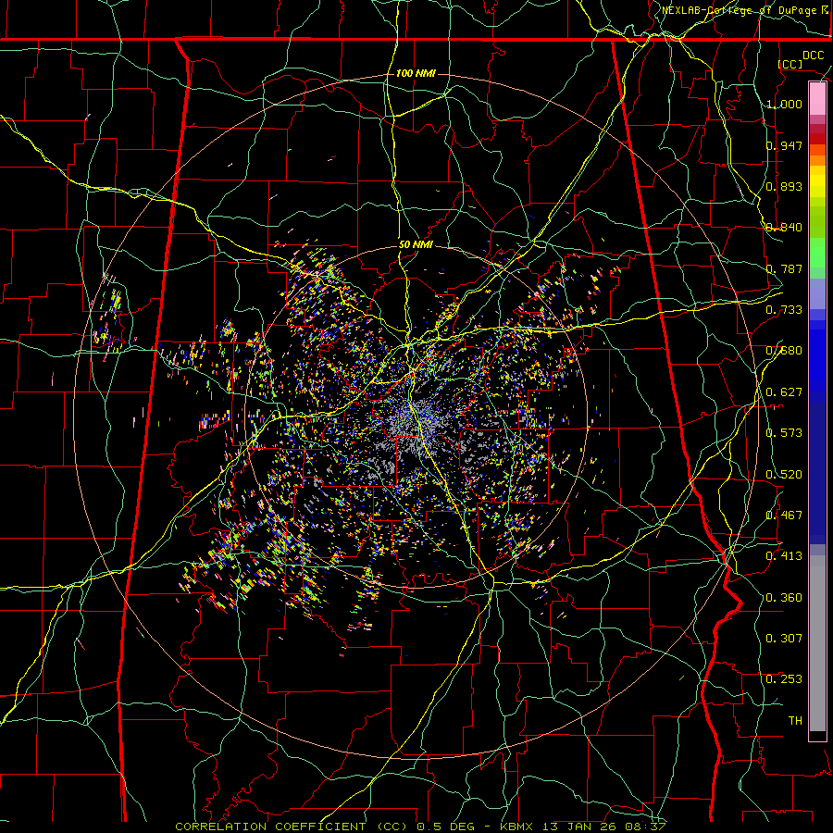Image resolution: width=833 pixels, height=833 pixels.
Task: Click the DCC label above color scale
Action: (813, 56)
